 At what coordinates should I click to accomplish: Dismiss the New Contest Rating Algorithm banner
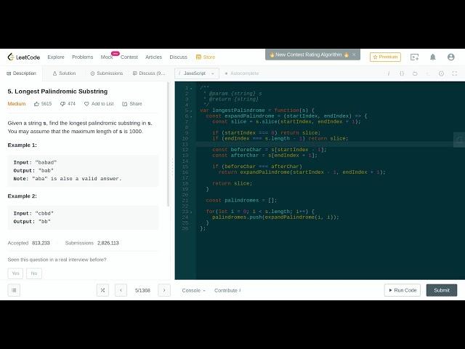coord(354,55)
